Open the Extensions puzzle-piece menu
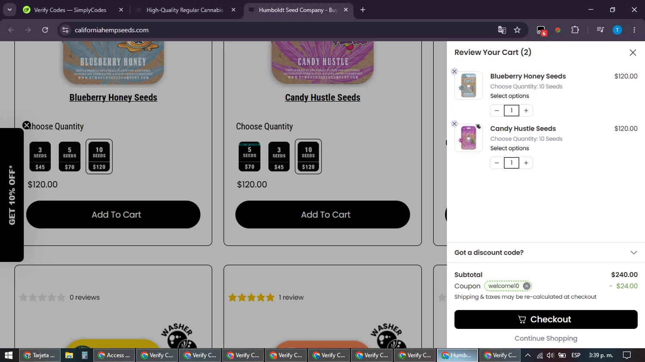 (x=575, y=30)
